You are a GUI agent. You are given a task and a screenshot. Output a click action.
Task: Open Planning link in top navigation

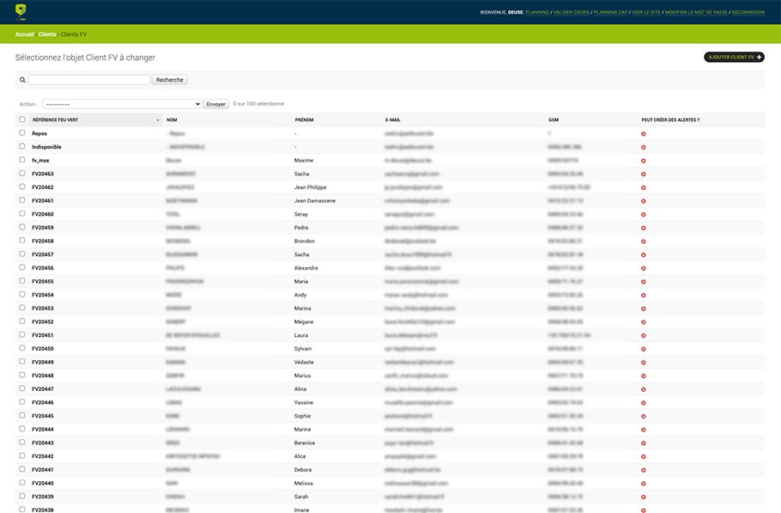(x=537, y=13)
